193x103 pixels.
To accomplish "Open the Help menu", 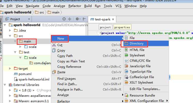I will (143, 6).
